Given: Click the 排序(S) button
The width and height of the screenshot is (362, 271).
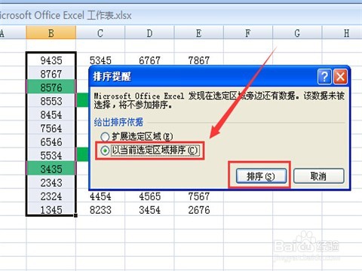Looking at the screenshot, I should 261,176.
